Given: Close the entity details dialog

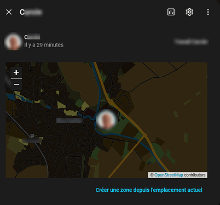Looking at the screenshot, I should click(x=9, y=12).
